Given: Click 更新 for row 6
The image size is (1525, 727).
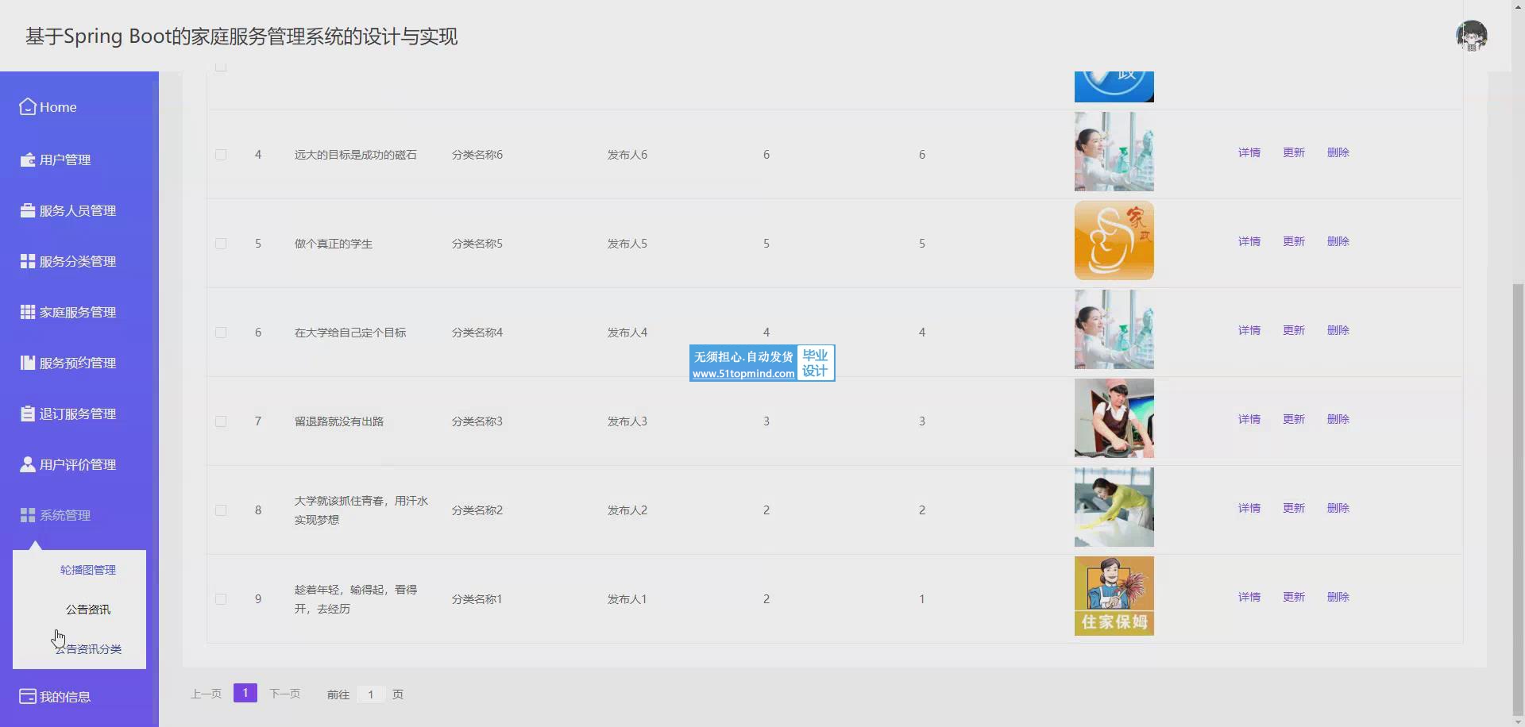Looking at the screenshot, I should click(x=1294, y=330).
